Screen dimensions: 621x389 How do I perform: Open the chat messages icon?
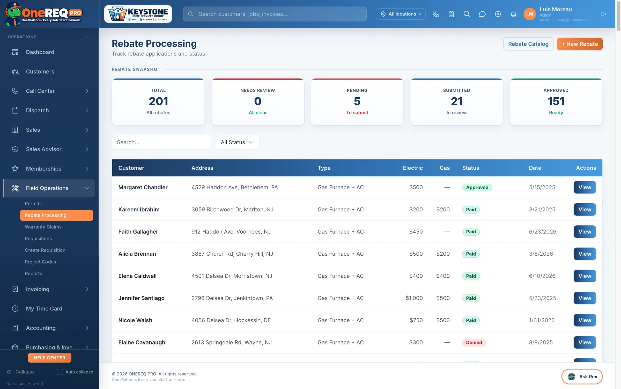482,14
